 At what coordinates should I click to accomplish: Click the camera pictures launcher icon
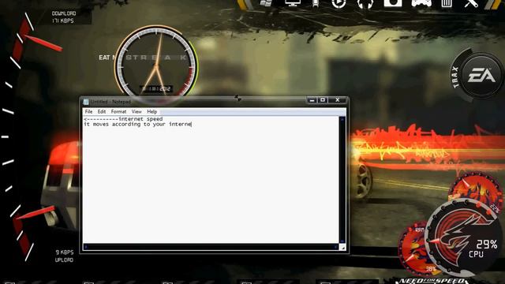[393, 3]
